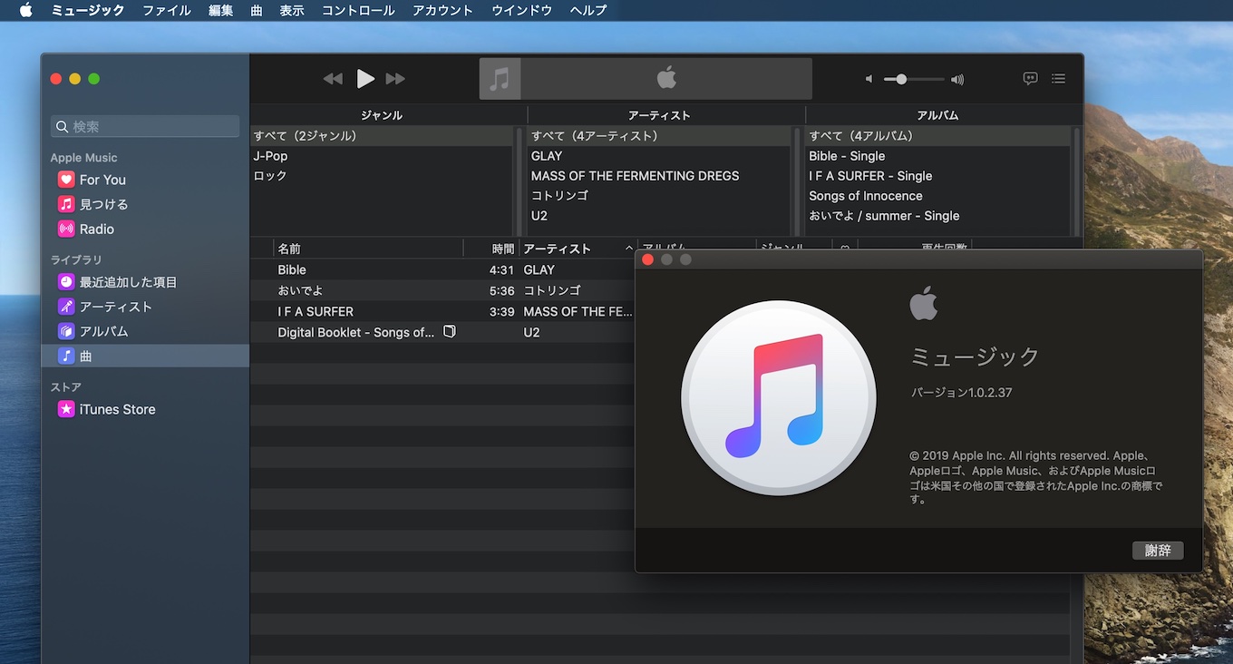Select U2 in artist browser column

(659, 216)
